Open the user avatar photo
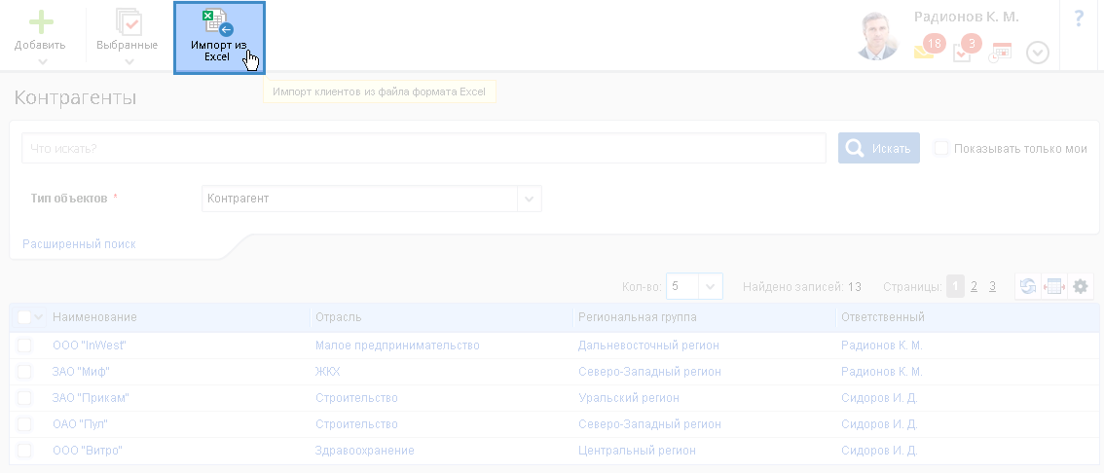This screenshot has height=473, width=1104. (878, 35)
